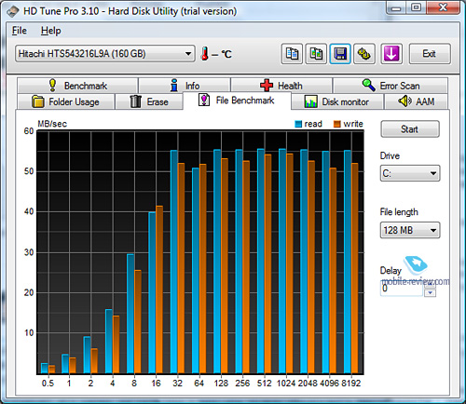The width and height of the screenshot is (466, 404).
Task: Click the Exit button
Action: [x=430, y=54]
